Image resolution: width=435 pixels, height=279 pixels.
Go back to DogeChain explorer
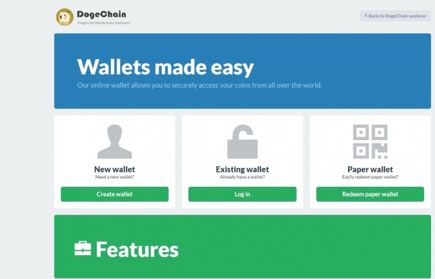(395, 16)
